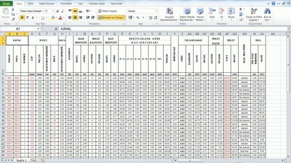Toggle bold K formatting
Viewport: 291px width, 163px height.
[x=22, y=18]
